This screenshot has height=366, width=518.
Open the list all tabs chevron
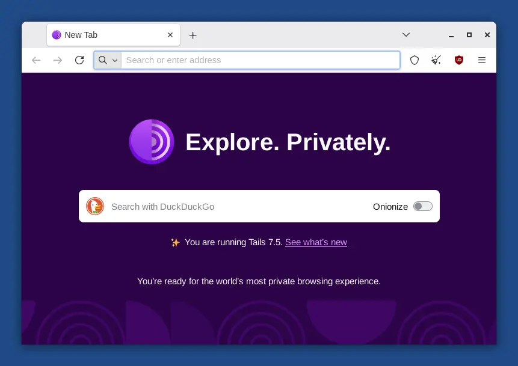click(x=406, y=35)
